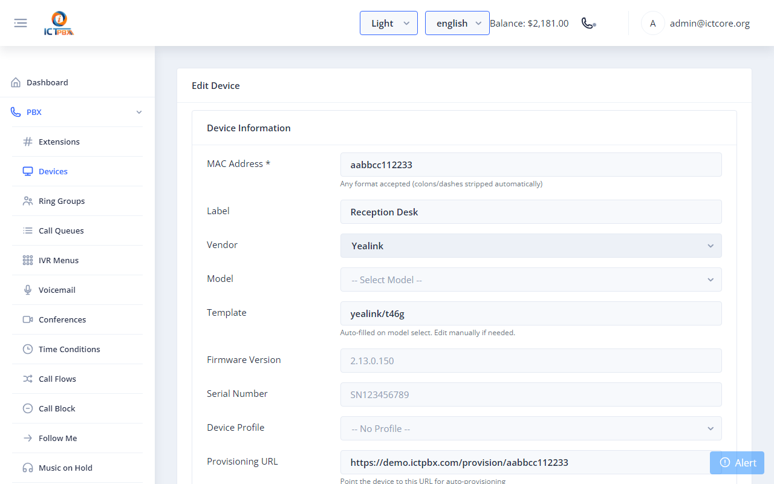Open the english language dropdown

[x=457, y=23]
